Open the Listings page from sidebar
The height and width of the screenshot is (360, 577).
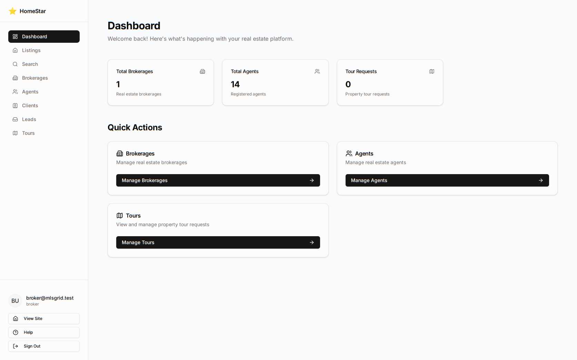click(x=31, y=50)
